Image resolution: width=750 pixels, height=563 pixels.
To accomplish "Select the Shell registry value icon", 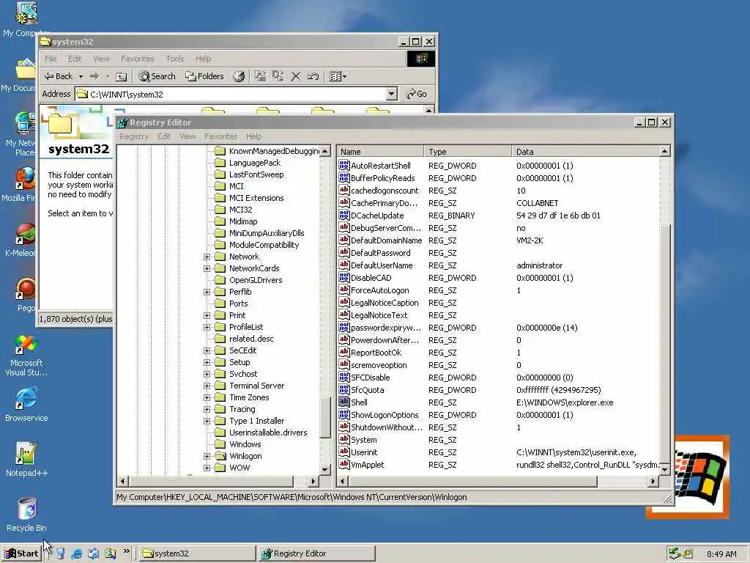I will (x=344, y=402).
